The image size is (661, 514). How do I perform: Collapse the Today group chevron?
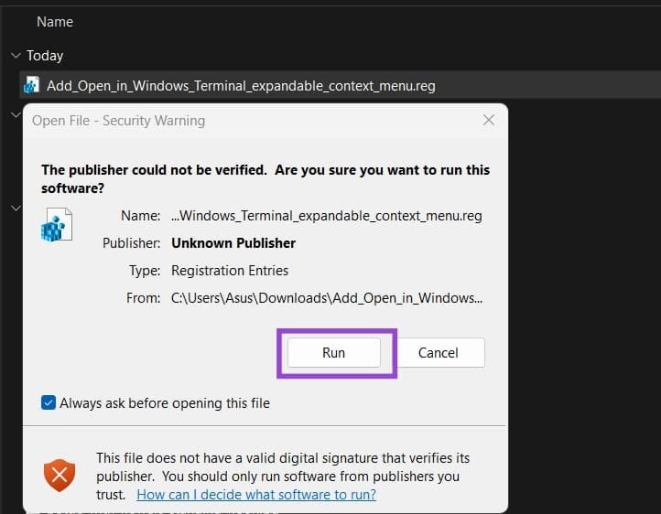15,56
